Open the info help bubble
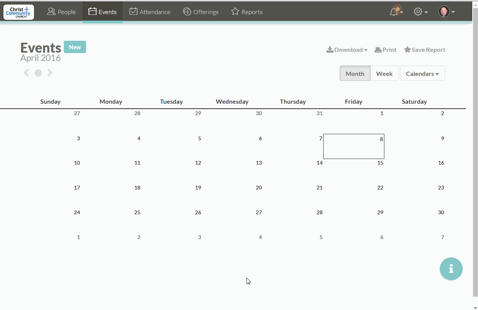The width and height of the screenshot is (478, 310). click(451, 269)
